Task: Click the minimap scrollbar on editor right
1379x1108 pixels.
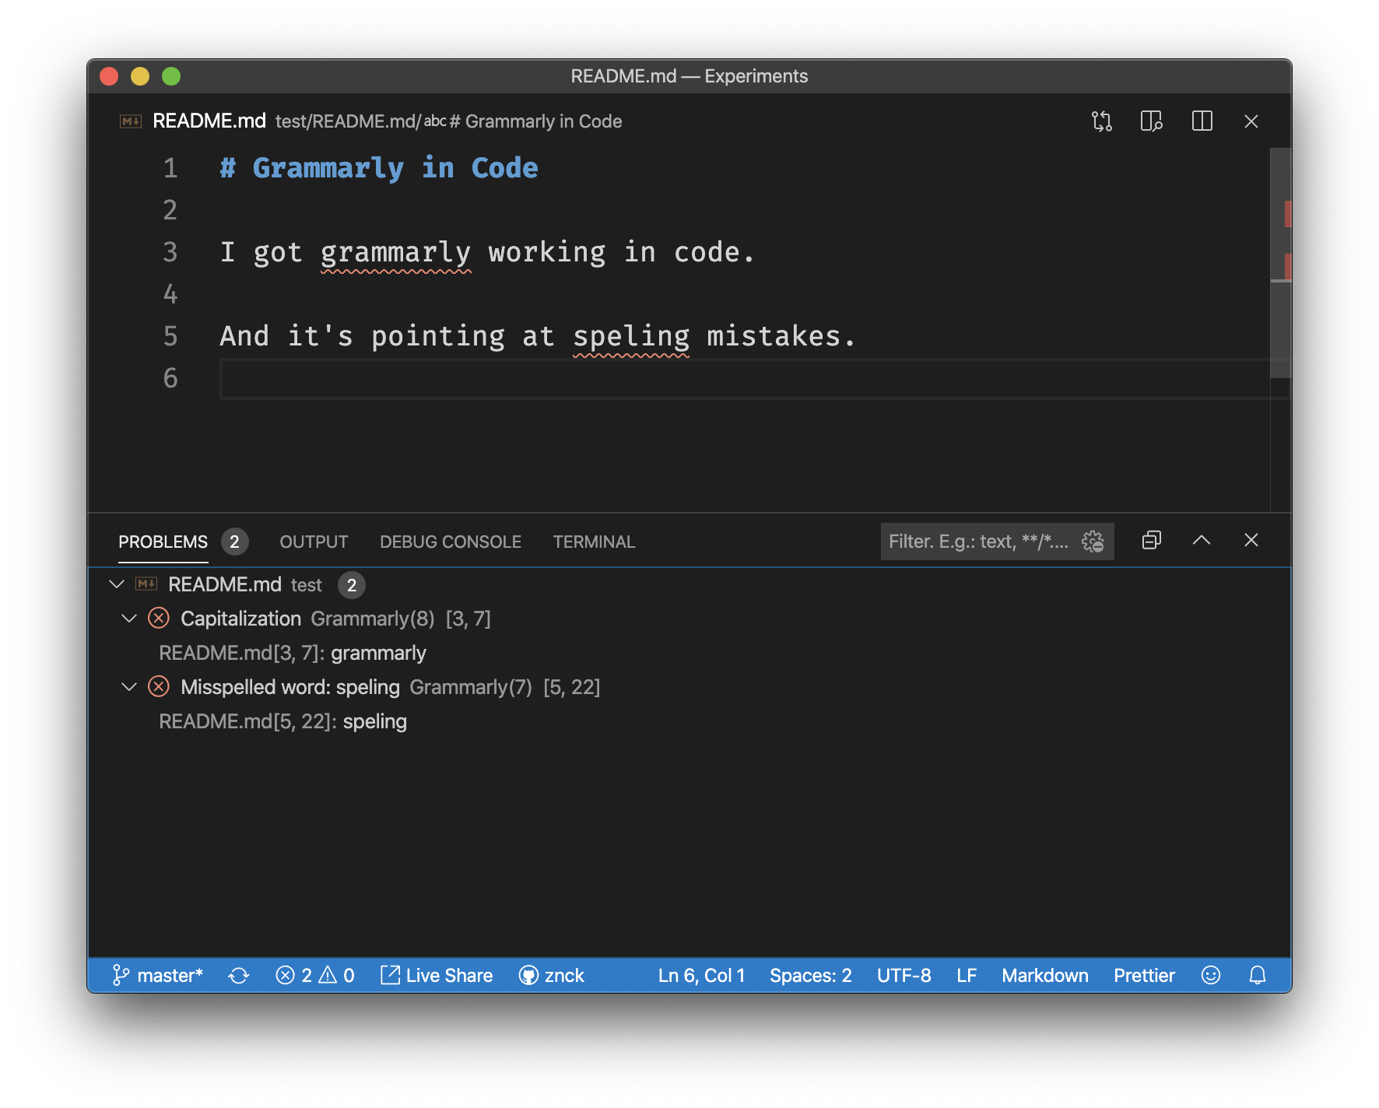Action: tap(1281, 263)
